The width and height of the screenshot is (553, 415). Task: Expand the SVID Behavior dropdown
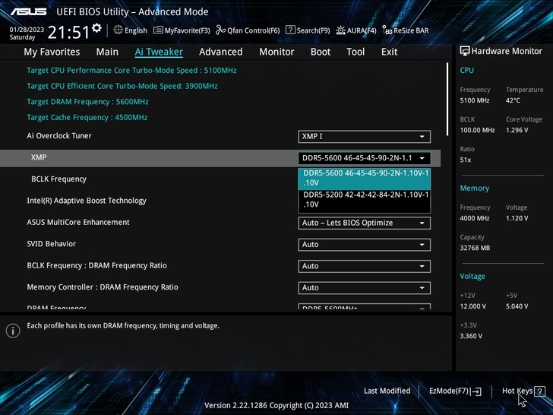[364, 245]
